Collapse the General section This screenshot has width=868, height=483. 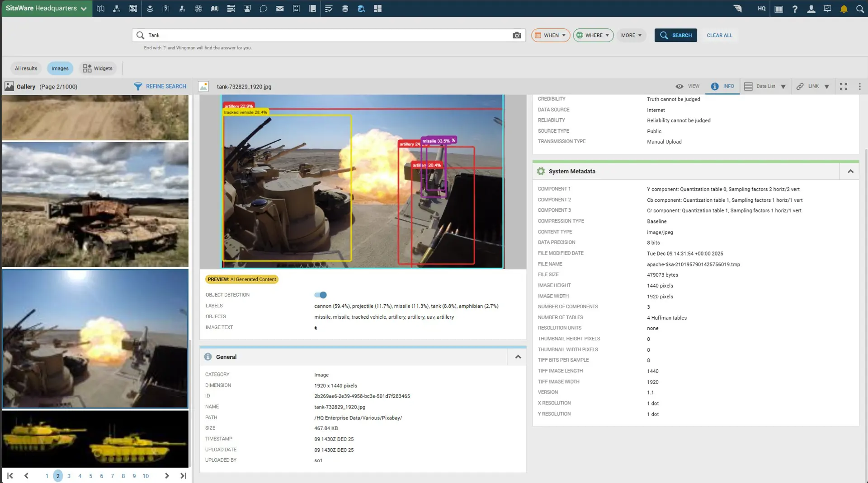pyautogui.click(x=518, y=357)
